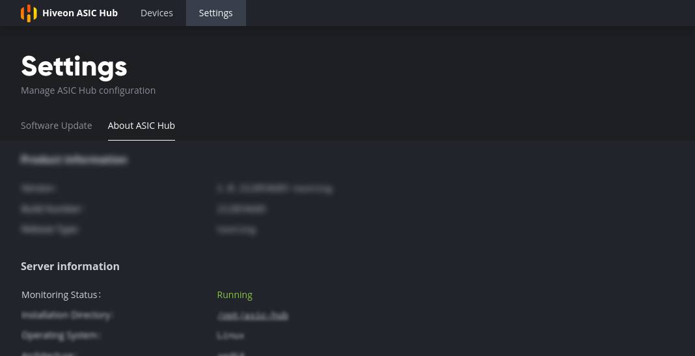695x356 pixels.
Task: Click the Server information section heading
Action: (70, 266)
